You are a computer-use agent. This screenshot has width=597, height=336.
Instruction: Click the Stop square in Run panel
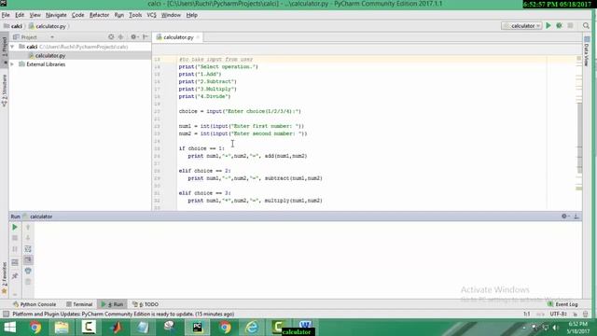(15, 238)
